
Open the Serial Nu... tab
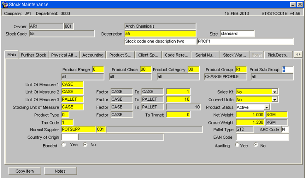coord(205,55)
